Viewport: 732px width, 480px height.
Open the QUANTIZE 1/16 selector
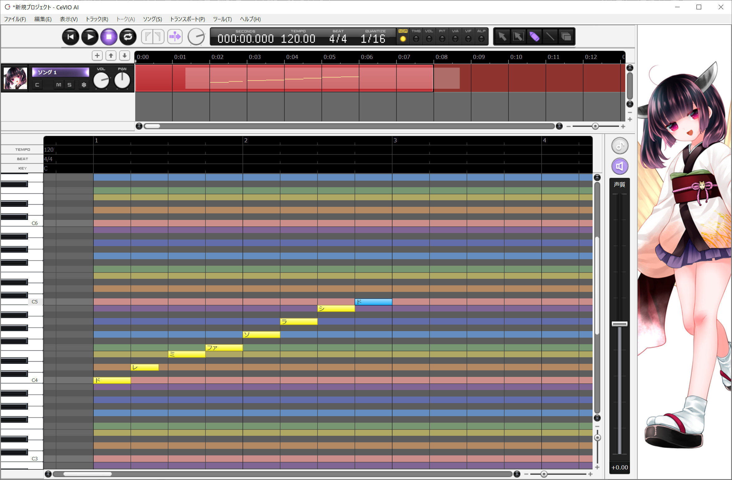[x=373, y=39]
